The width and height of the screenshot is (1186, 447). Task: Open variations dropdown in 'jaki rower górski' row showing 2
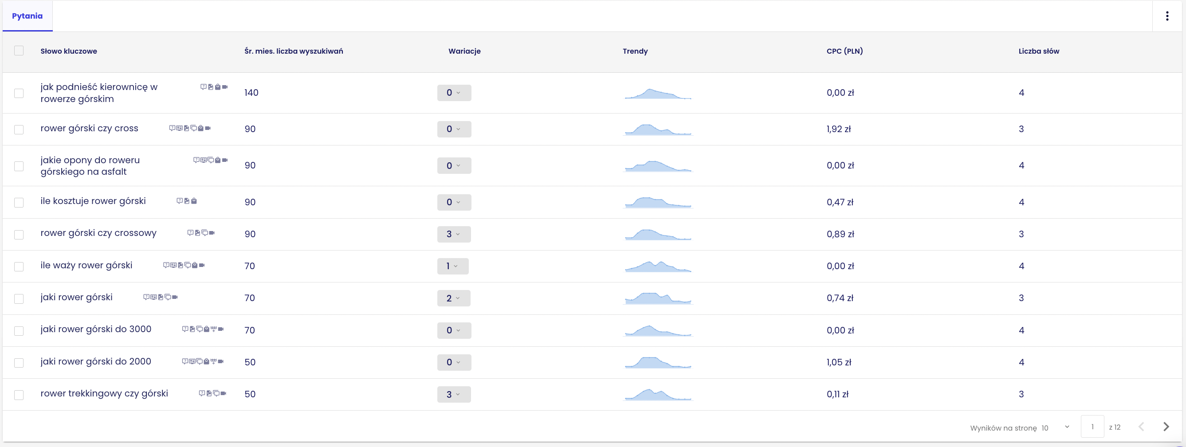pos(454,298)
